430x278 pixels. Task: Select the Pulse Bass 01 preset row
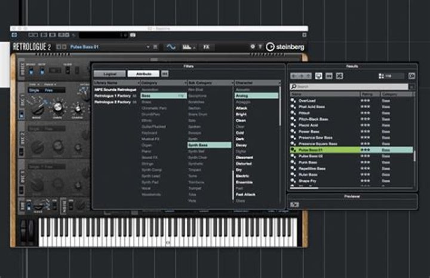(352, 150)
